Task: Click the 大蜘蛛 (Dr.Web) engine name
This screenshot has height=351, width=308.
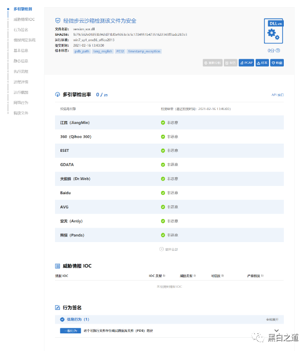Action: coord(75,179)
